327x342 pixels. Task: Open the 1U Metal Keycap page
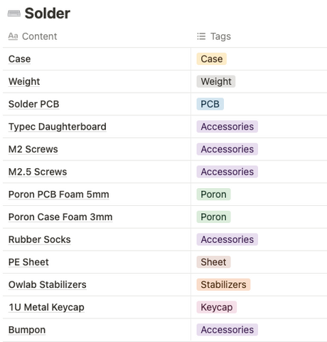[46, 307]
